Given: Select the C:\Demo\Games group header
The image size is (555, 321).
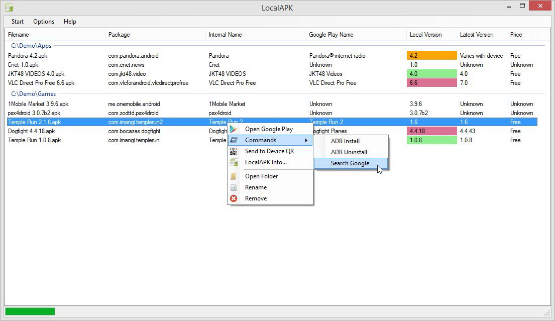Looking at the screenshot, I should pos(34,94).
